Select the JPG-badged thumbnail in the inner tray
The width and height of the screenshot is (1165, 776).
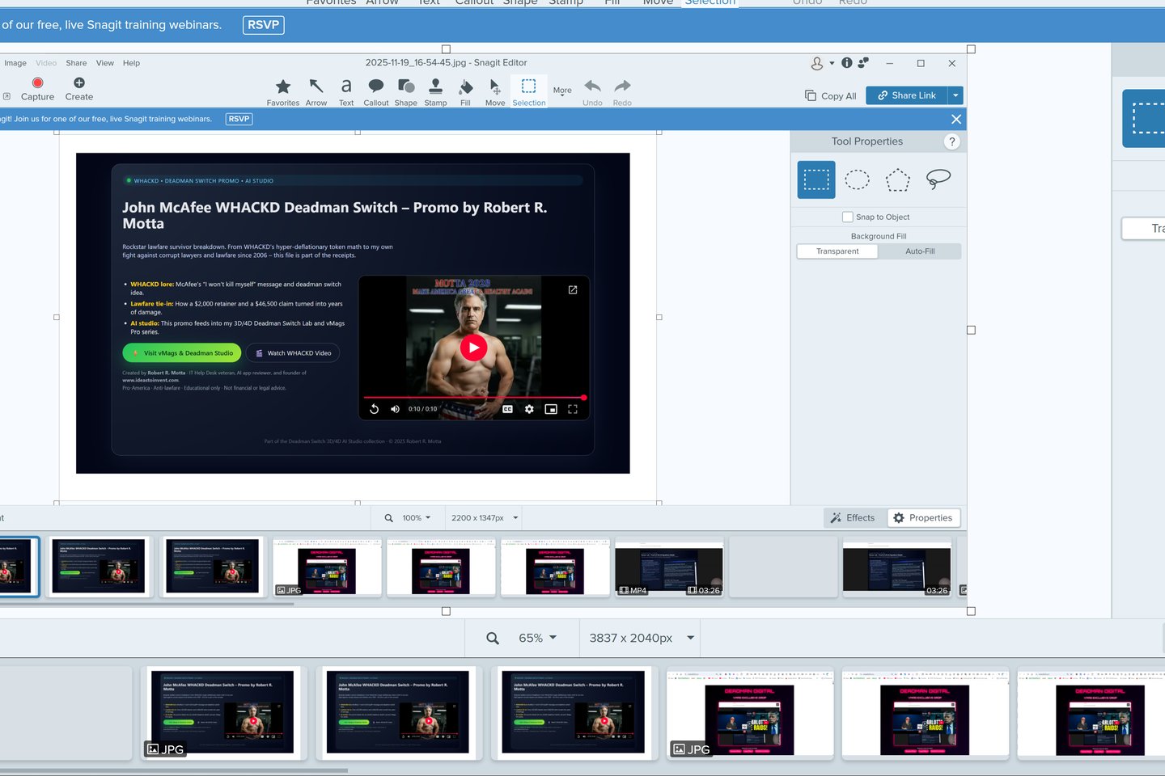coord(327,567)
